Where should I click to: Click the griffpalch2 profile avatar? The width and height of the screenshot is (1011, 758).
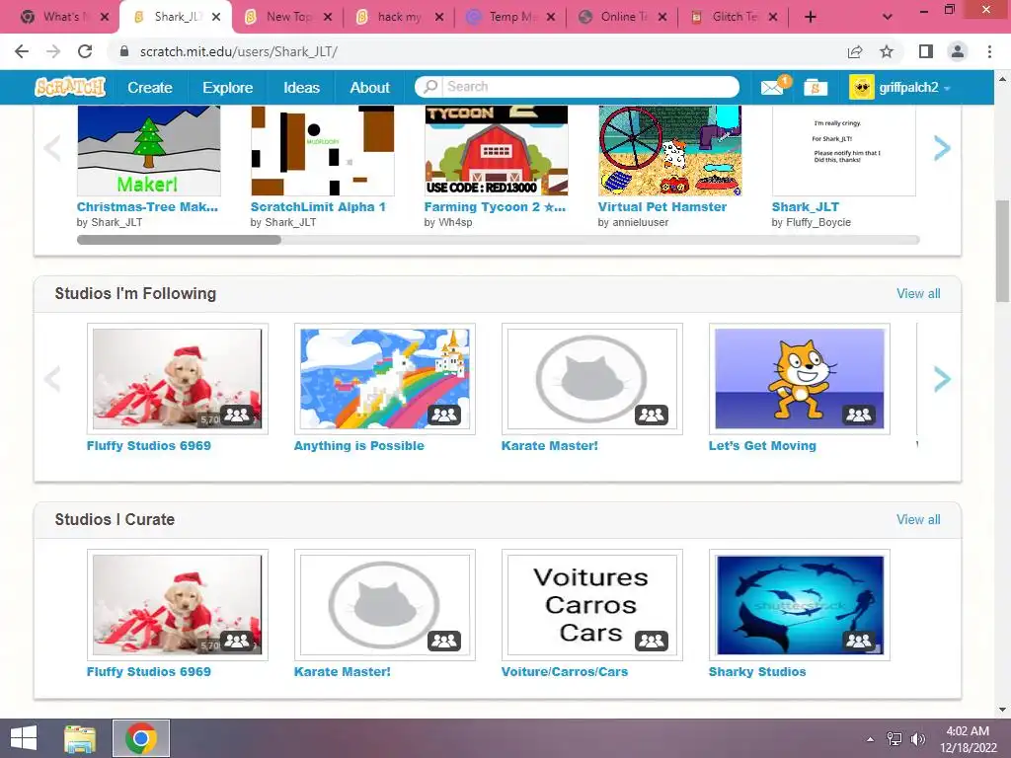861,87
